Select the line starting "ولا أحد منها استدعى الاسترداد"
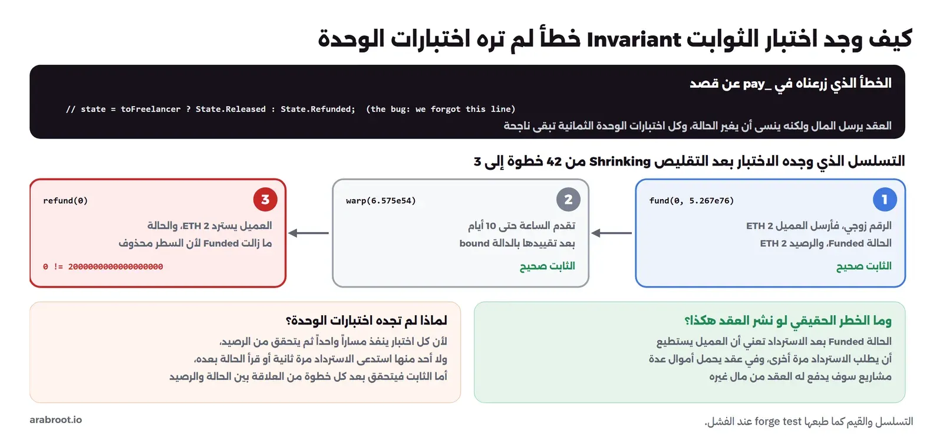The image size is (943, 446). (x=321, y=359)
